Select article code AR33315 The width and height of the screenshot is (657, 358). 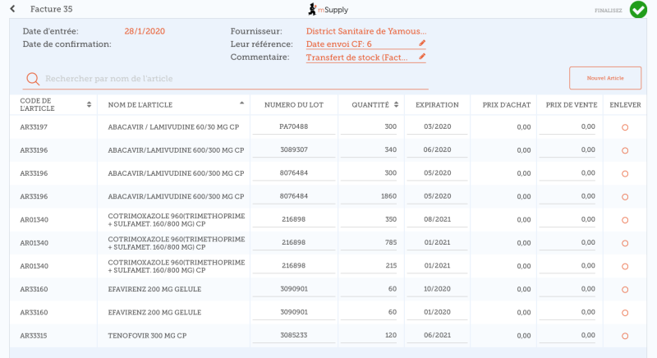(x=34, y=336)
